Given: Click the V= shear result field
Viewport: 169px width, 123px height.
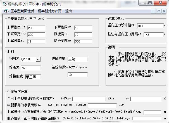Looking at the screenshot, I should (146, 99).
